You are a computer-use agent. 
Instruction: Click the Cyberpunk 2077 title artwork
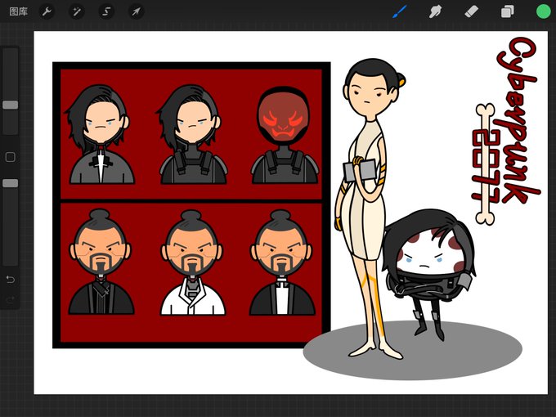[505, 131]
